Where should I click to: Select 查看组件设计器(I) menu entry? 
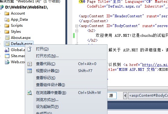(66, 85)
